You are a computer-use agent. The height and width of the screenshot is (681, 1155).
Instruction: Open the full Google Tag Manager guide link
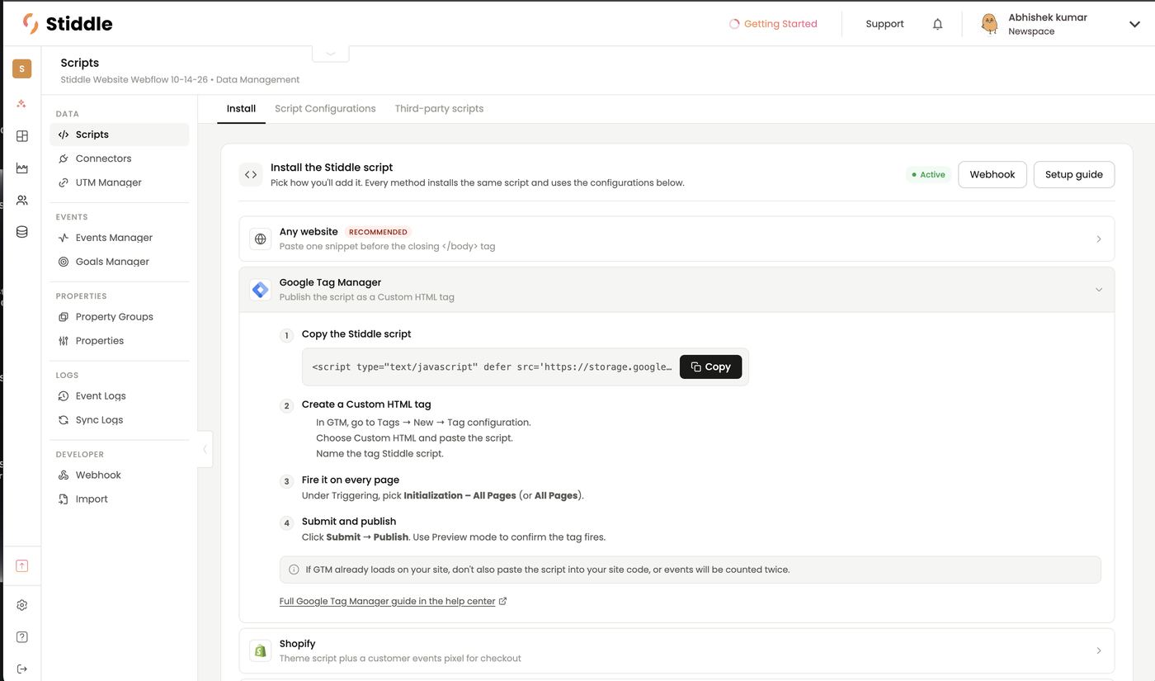point(393,601)
